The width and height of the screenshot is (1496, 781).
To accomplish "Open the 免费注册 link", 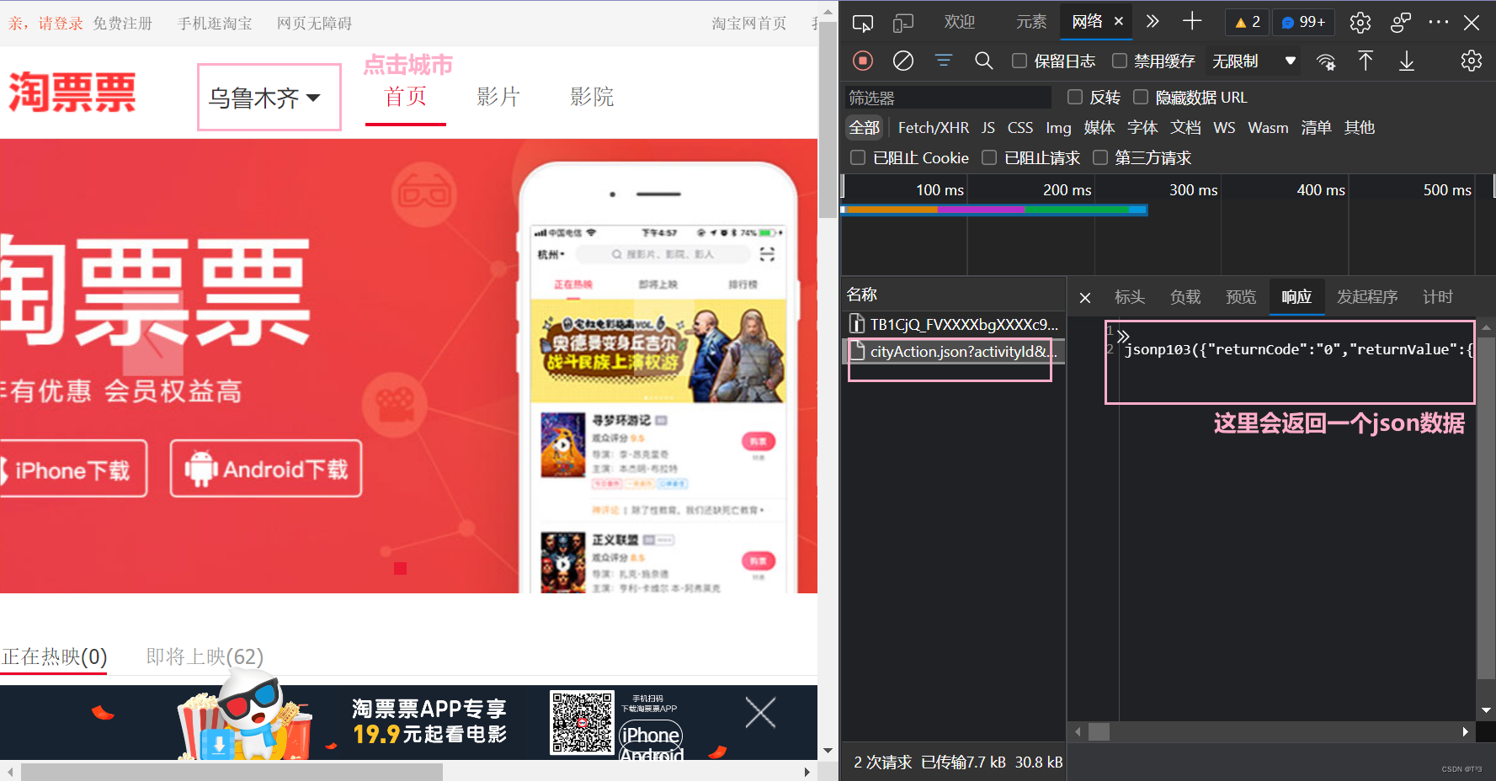I will click(x=123, y=23).
